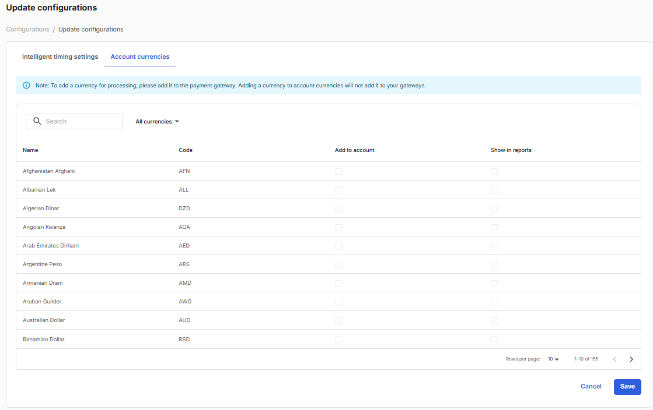
Task: Select Show in reports for Arab Emirates Dirham
Action: tap(494, 246)
